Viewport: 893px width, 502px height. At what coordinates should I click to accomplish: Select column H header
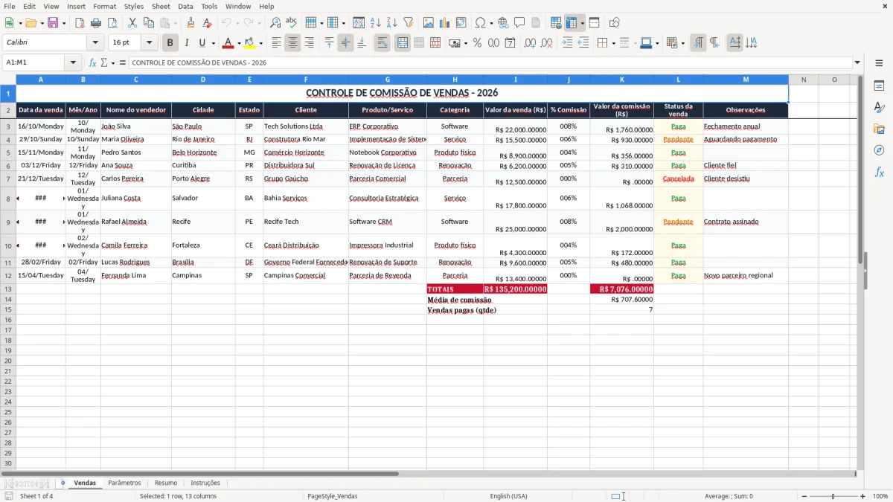tap(455, 79)
